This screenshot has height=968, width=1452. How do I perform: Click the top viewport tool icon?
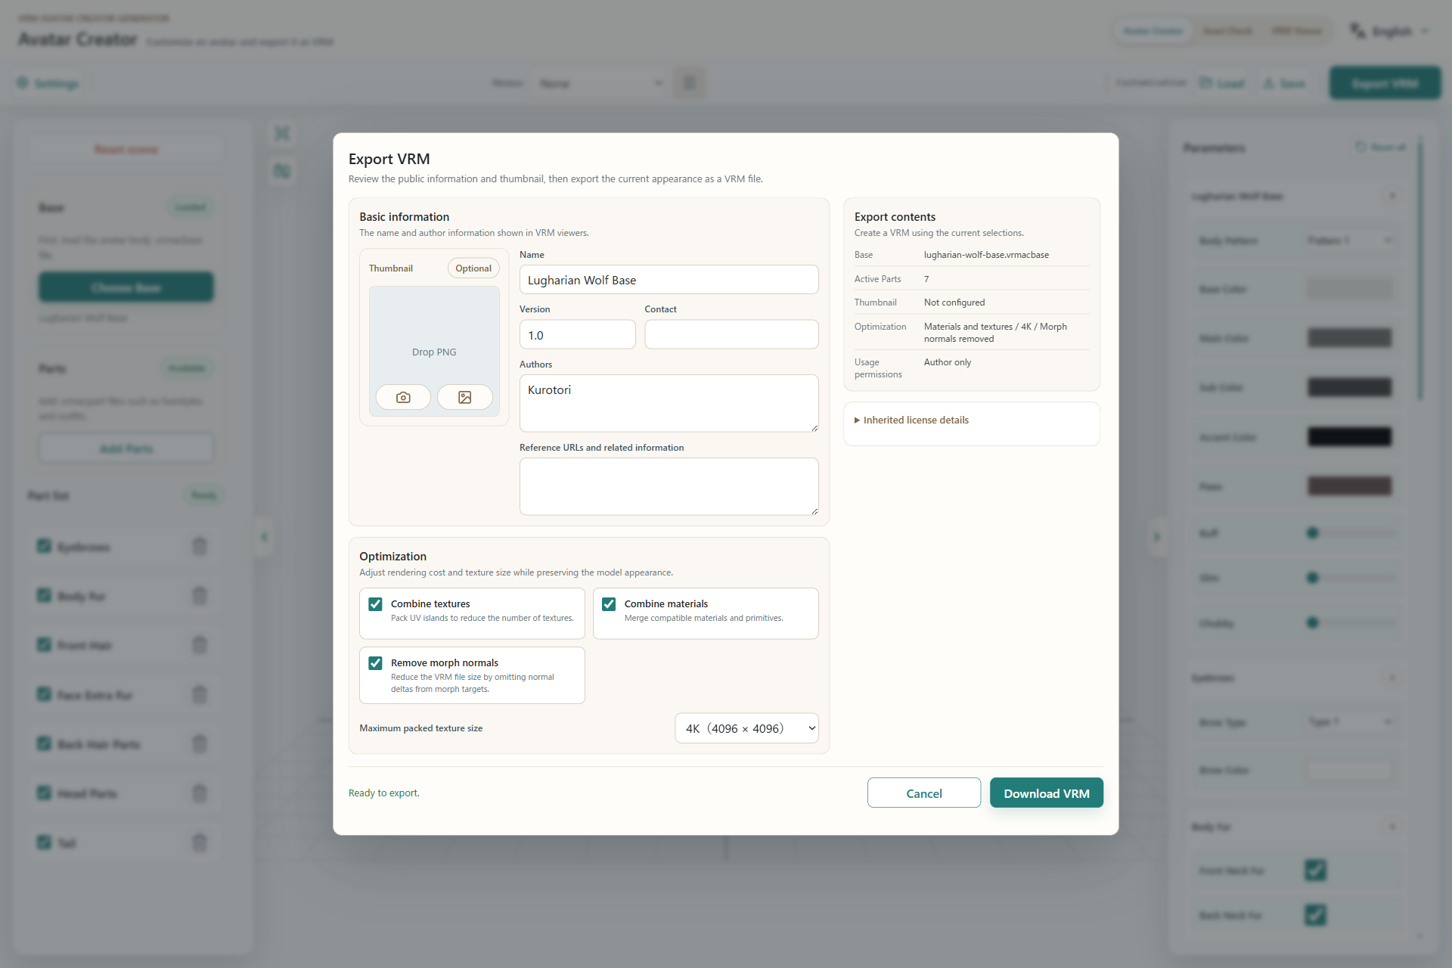tap(282, 133)
